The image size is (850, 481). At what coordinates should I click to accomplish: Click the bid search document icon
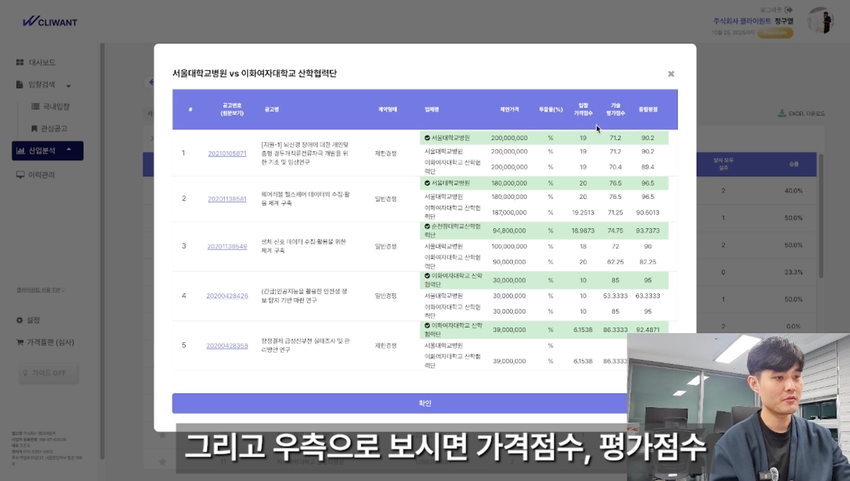tap(20, 85)
